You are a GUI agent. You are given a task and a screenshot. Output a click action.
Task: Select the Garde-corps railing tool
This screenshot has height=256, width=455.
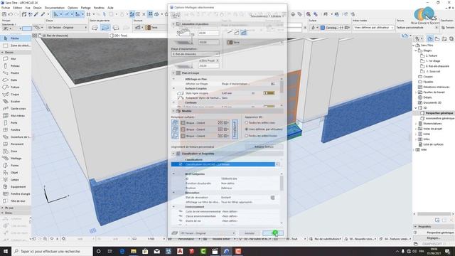[x=16, y=109]
